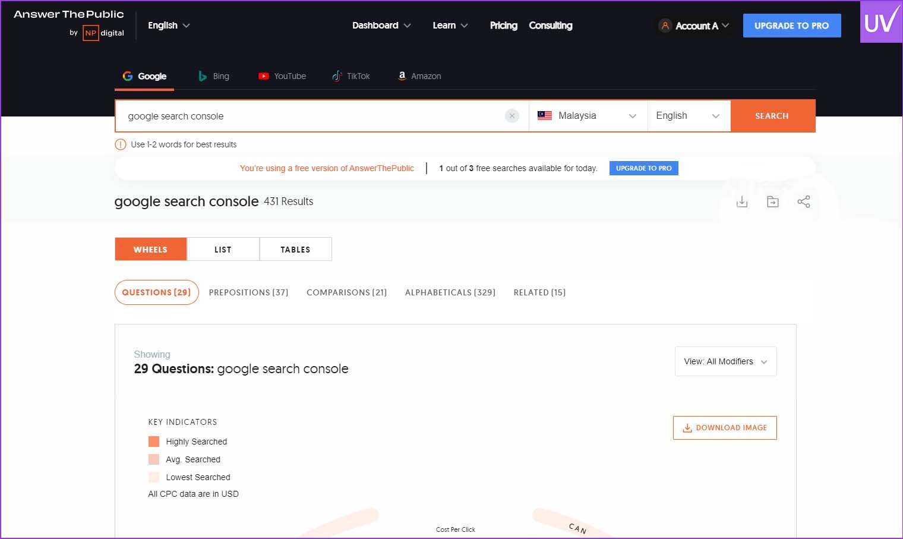Click the 'All CPC data are in USD' note
Screen dimensions: 903x539
(x=194, y=494)
